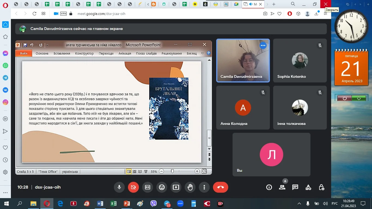Customize quick access toolbar dropdown
Image resolution: width=372 pixels, height=209 pixels.
coord(47,45)
